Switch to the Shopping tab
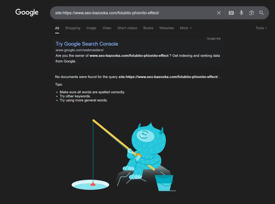This screenshot has width=275, height=204. click(73, 28)
